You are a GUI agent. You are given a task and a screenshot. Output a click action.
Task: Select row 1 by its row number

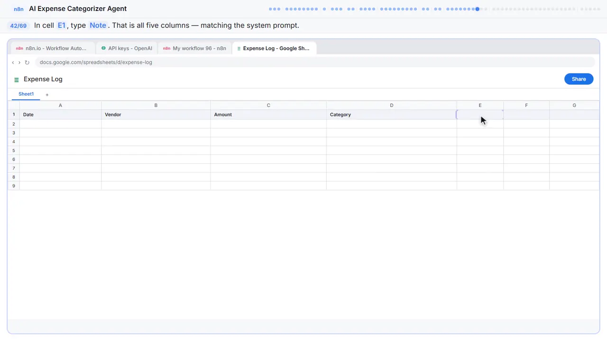14,115
